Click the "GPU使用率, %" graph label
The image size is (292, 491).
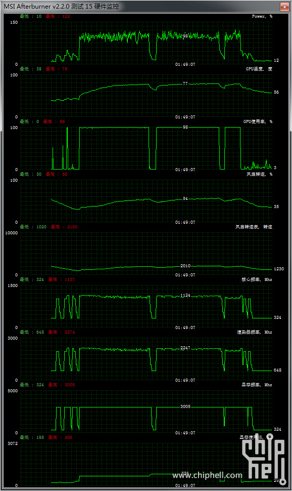point(258,121)
